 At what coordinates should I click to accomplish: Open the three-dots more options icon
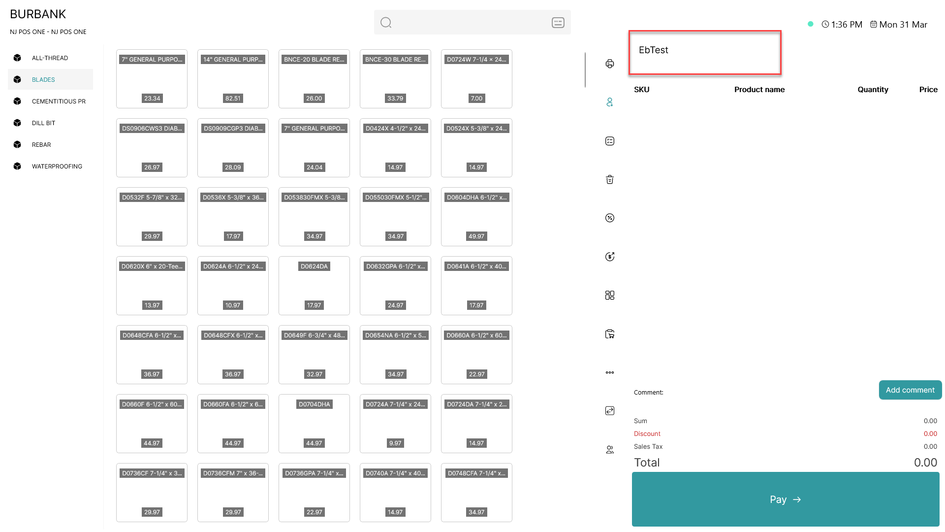tap(610, 372)
